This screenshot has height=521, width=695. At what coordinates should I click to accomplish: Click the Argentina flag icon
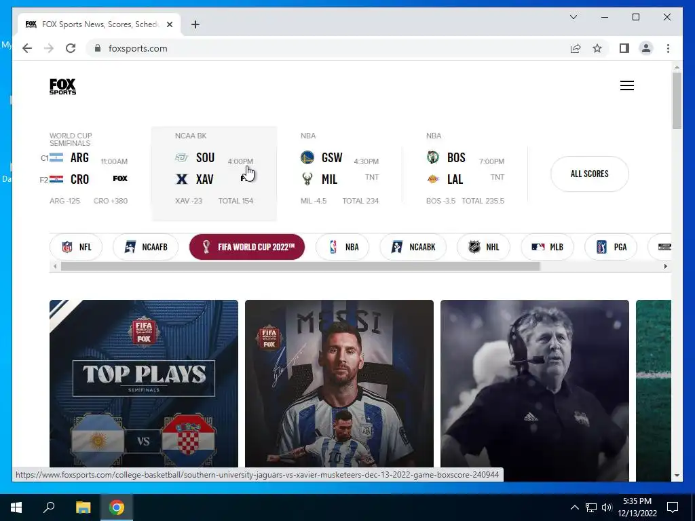point(56,157)
